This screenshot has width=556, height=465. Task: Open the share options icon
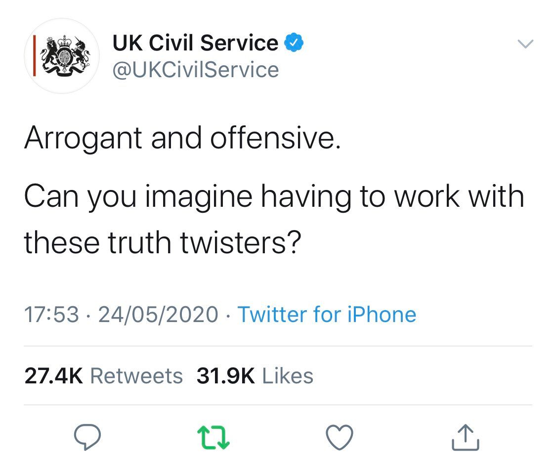click(466, 437)
